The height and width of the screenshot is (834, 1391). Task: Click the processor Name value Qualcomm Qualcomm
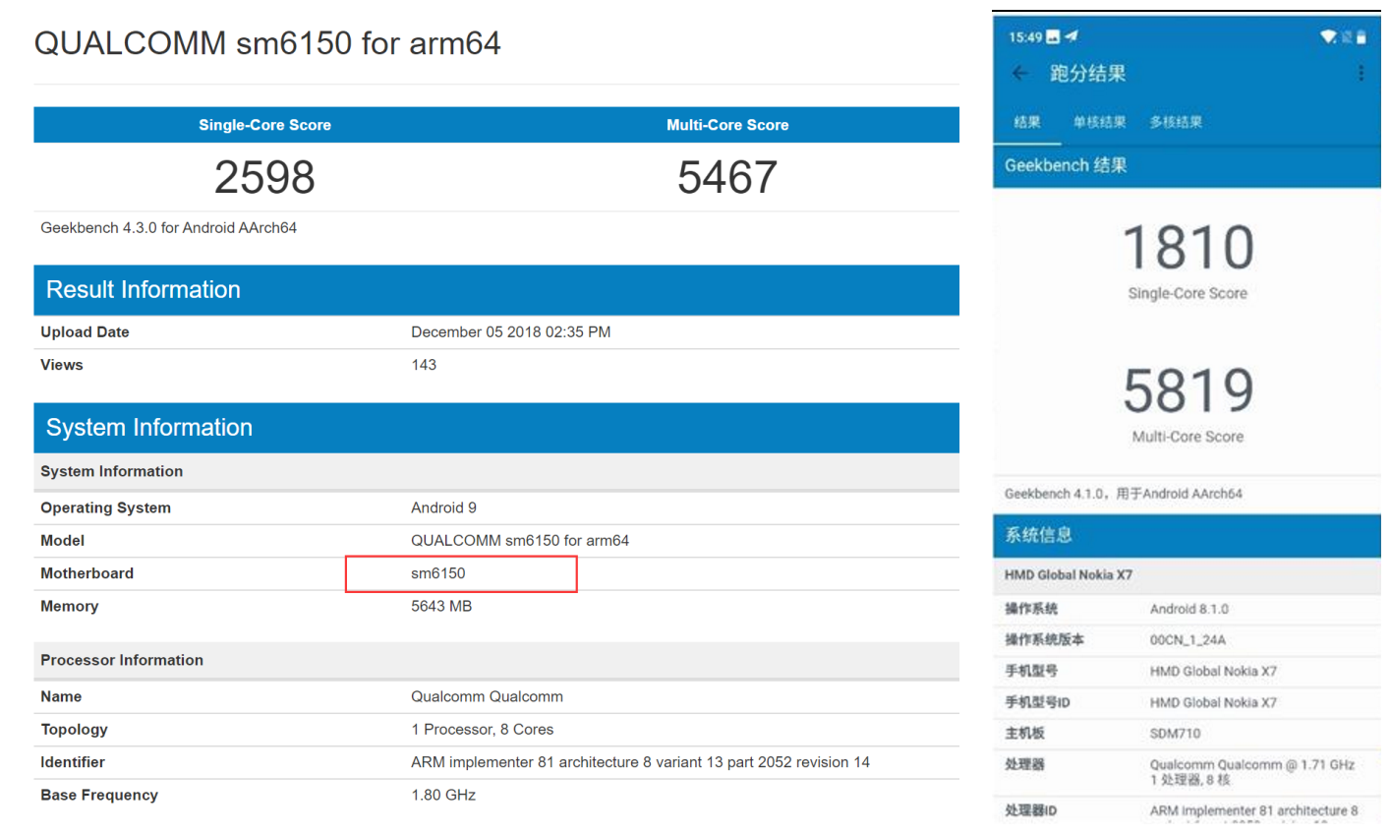[487, 697]
